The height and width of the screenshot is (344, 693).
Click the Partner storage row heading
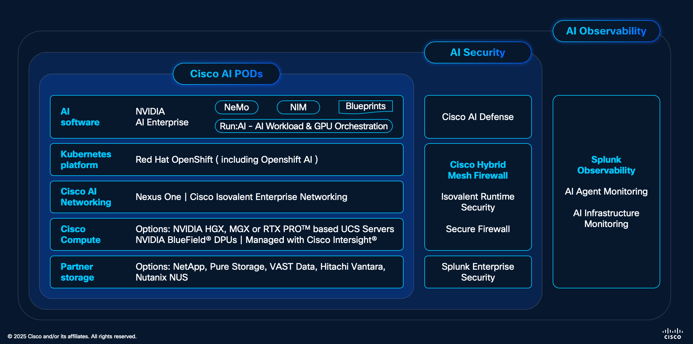(77, 272)
